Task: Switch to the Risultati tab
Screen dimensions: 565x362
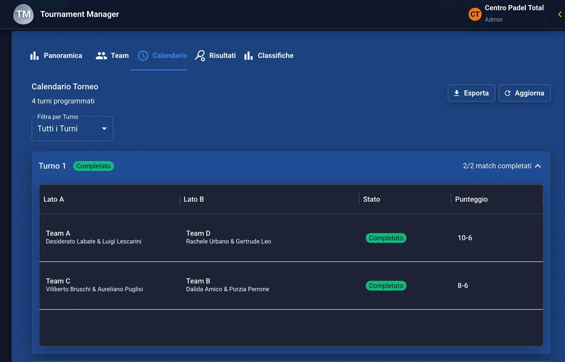Action: pyautogui.click(x=222, y=55)
